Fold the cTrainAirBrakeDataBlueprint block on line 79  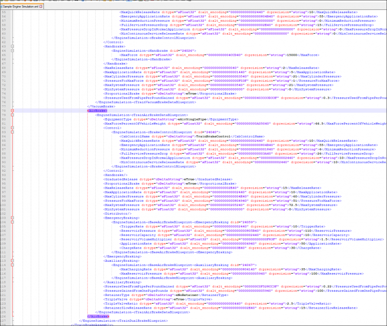[13, 115]
